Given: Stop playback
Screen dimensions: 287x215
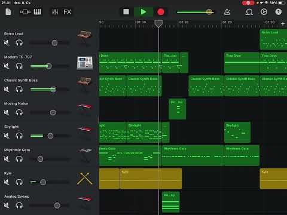Looking at the screenshot, I should tap(126, 12).
